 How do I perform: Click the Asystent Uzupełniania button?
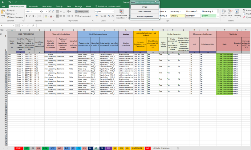tap(145, 16)
